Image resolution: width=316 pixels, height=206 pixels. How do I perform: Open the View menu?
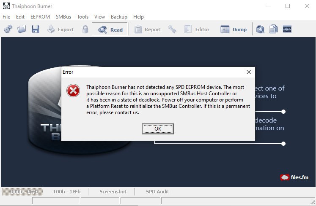pyautogui.click(x=99, y=17)
